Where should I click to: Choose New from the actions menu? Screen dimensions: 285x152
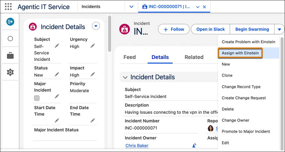tap(249, 64)
